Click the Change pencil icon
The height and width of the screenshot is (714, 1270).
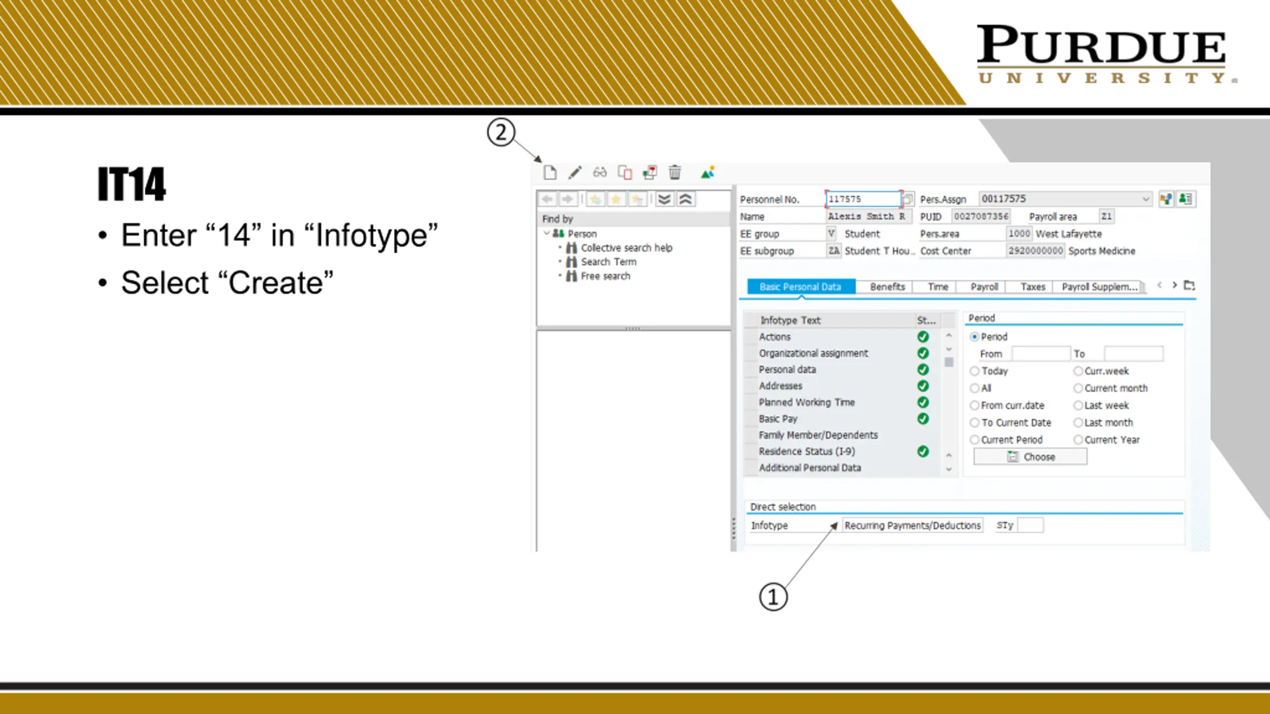574,173
